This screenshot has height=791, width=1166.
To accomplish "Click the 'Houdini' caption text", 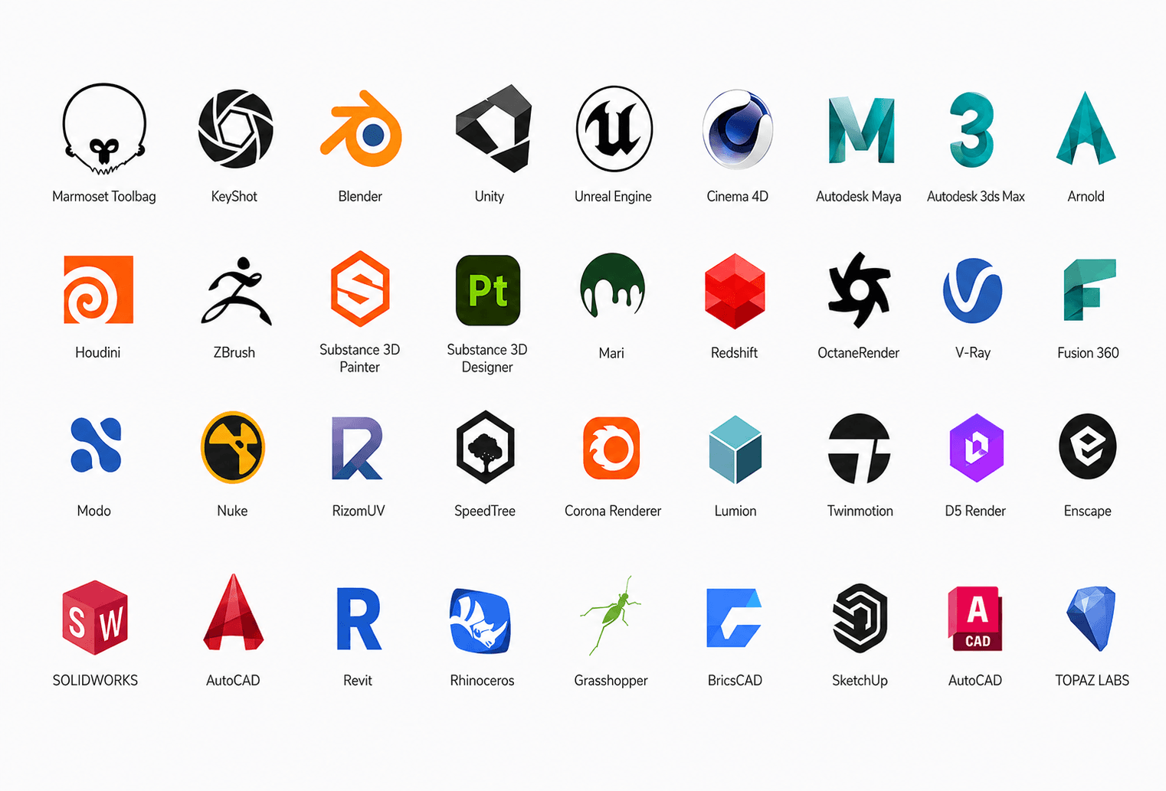I will [x=98, y=353].
